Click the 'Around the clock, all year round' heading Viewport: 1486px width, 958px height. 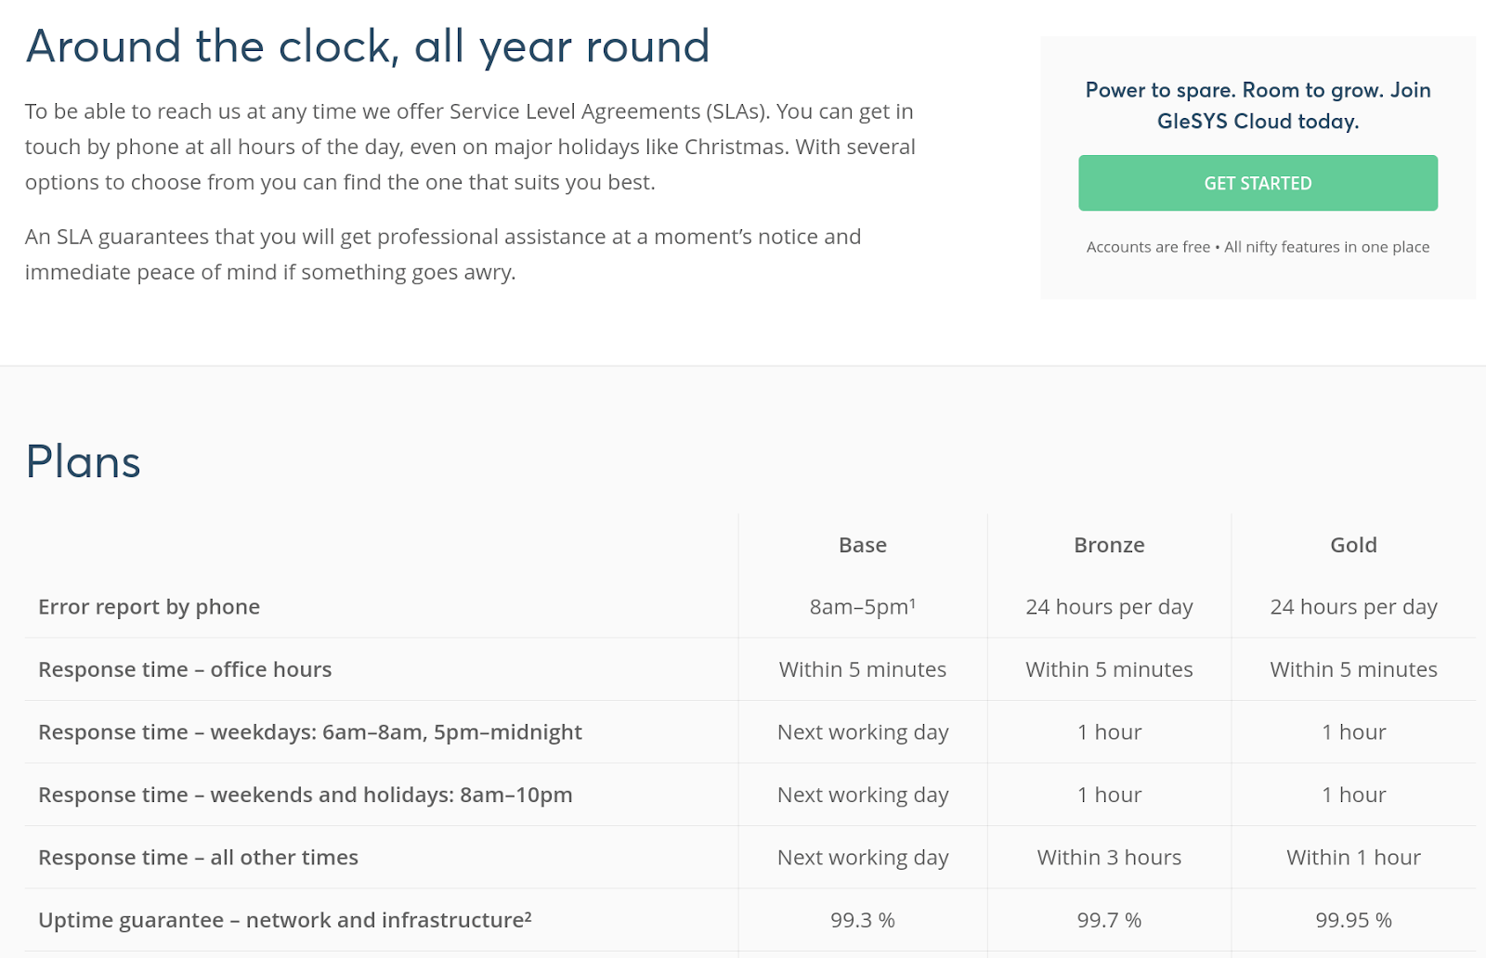point(368,46)
